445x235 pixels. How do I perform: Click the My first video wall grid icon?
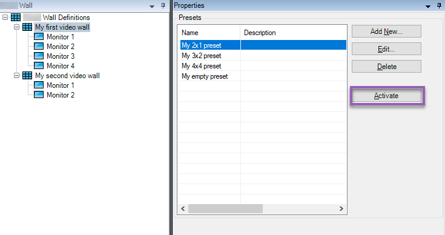[x=27, y=27]
